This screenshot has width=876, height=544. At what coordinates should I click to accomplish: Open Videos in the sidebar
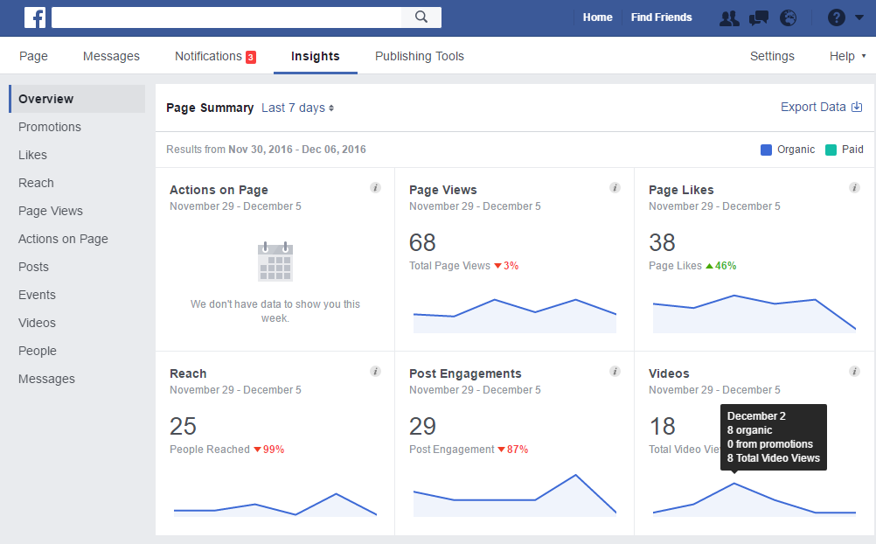(x=37, y=323)
